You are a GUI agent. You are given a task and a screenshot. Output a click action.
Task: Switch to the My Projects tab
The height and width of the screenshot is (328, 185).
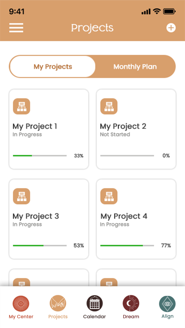click(x=53, y=67)
